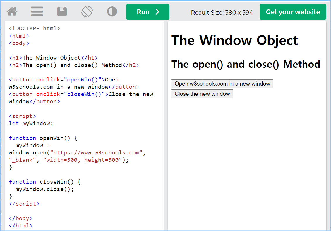
Task: Click the divider between code and result panes
Action: pyautogui.click(x=166, y=126)
